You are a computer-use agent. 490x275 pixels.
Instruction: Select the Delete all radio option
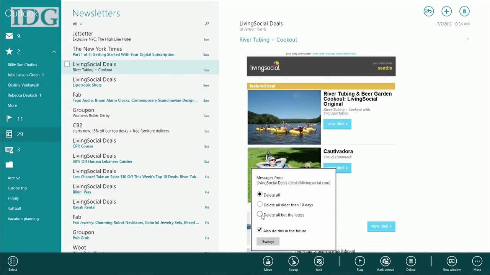(x=260, y=194)
